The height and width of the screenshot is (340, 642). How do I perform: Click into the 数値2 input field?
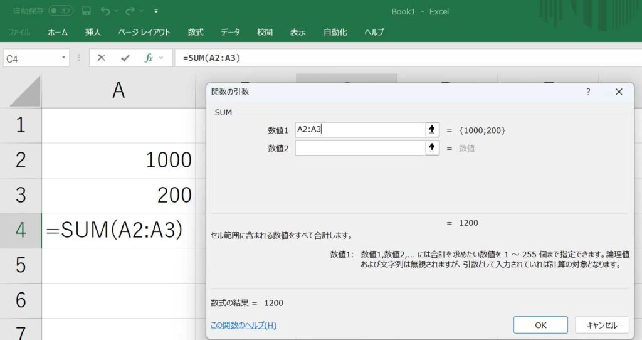pos(359,148)
